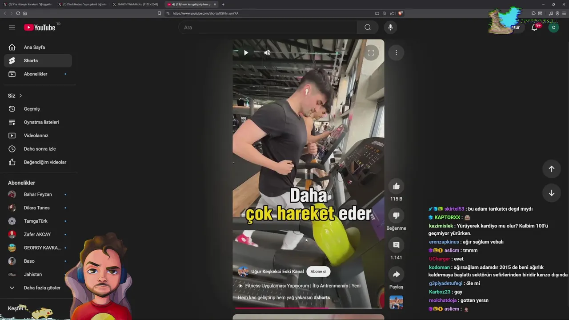Start voice search with the microphone

point(390,27)
